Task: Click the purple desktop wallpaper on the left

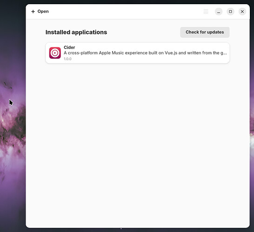Action: [x=13, y=129]
